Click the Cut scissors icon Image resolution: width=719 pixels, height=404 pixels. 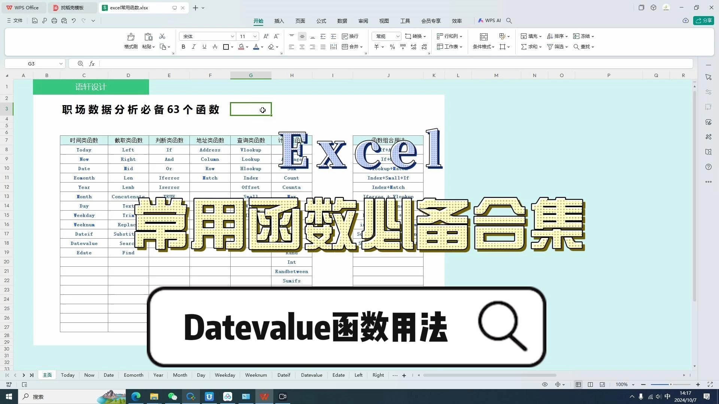tap(162, 36)
